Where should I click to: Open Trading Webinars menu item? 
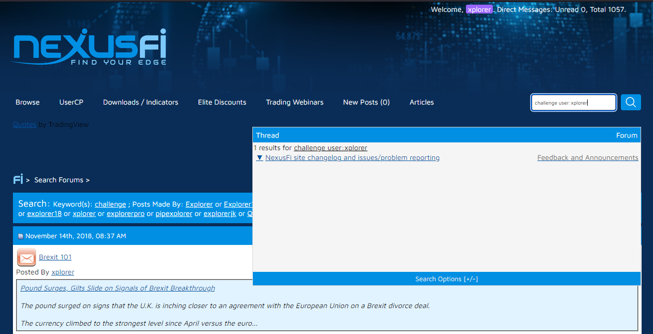pyautogui.click(x=294, y=102)
